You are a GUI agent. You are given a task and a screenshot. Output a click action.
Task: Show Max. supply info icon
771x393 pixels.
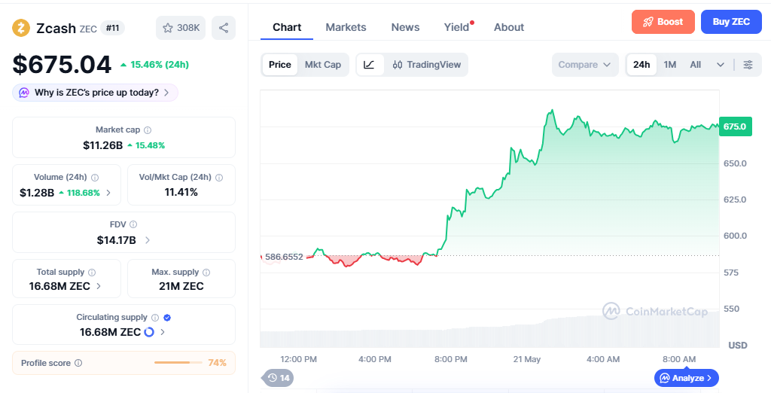point(206,273)
